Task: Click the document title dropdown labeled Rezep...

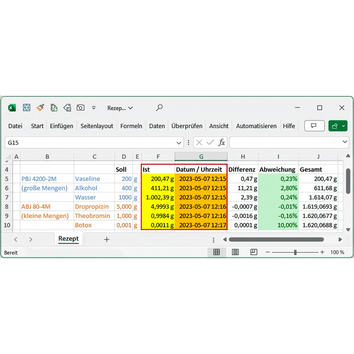Action: (120, 108)
